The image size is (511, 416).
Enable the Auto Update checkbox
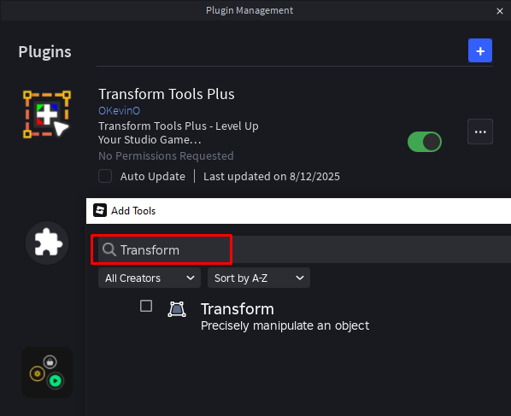pyautogui.click(x=105, y=176)
